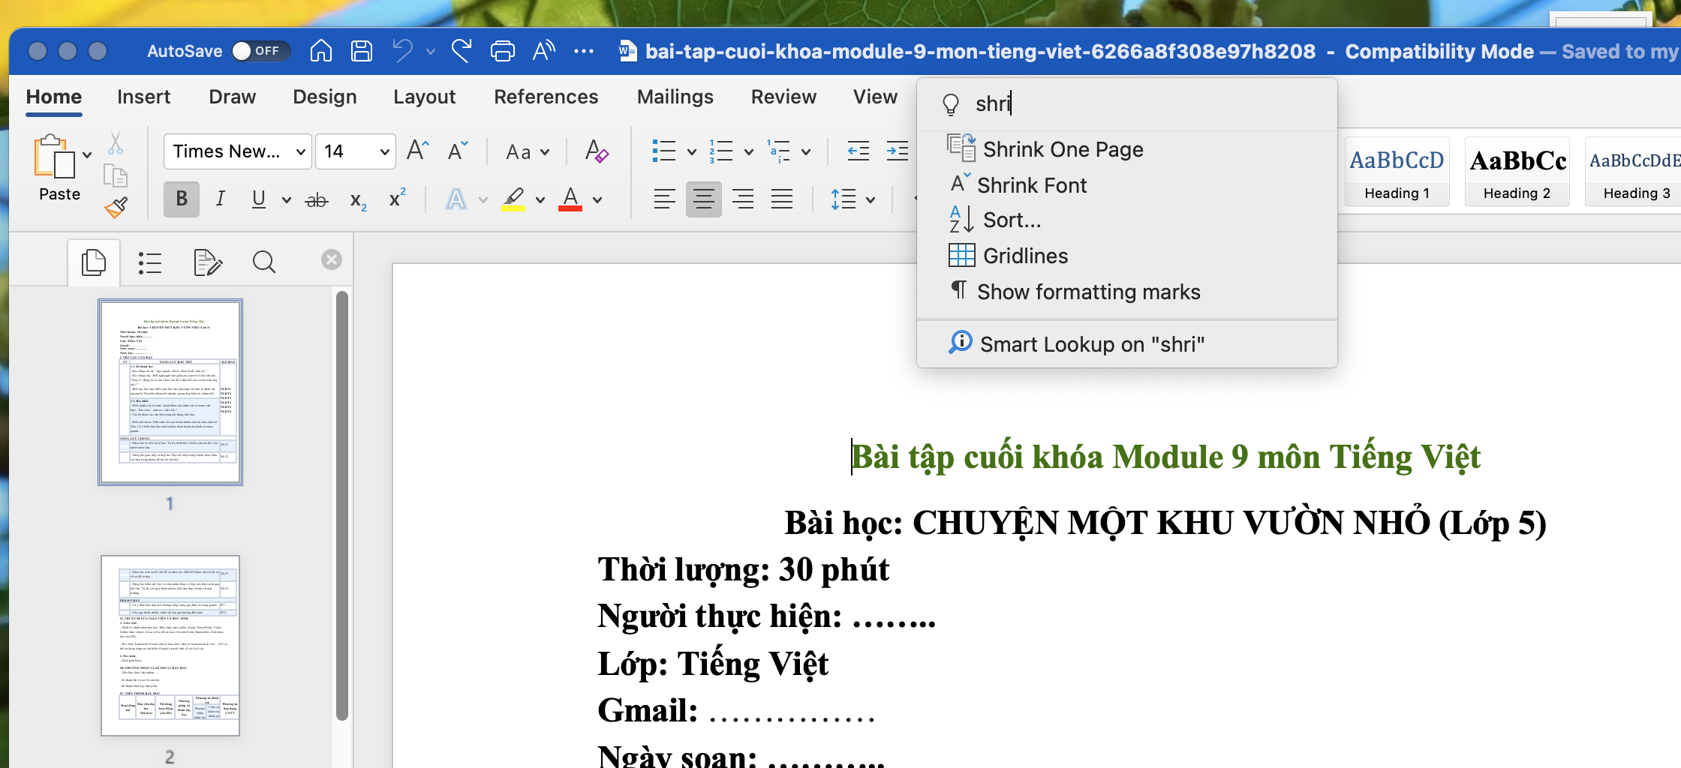Click the Read Aloud icon
This screenshot has height=768, width=1681.
(543, 51)
